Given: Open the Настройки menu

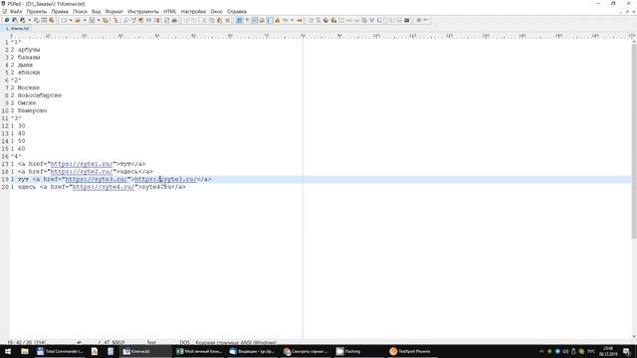Looking at the screenshot, I should tap(193, 11).
